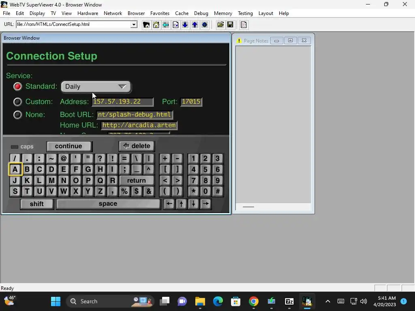Open the Hardware menu
This screenshot has height=311, width=415.
[x=88, y=13]
